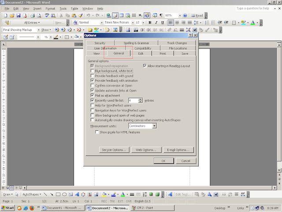The width and height of the screenshot is (282, 212).
Task: Click the Center alignment icon
Action: [x=177, y=23]
